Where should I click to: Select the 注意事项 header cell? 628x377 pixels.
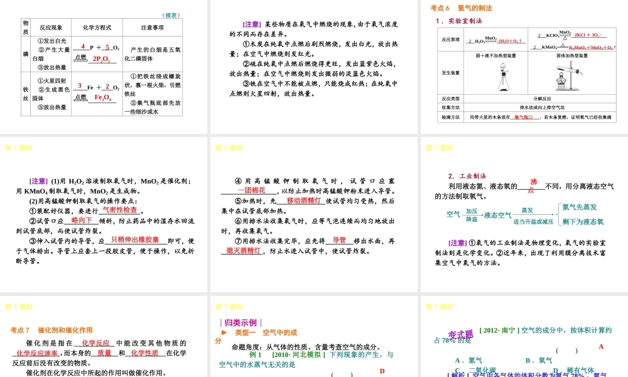[x=152, y=28]
